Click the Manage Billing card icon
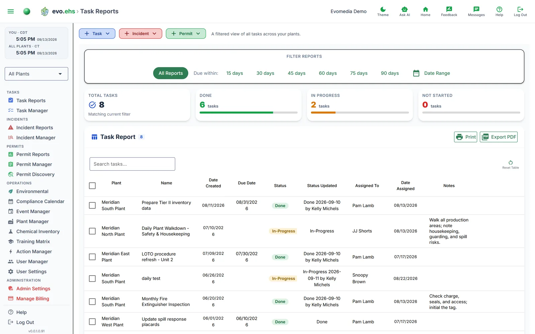The image size is (535, 334). pyautogui.click(x=11, y=299)
